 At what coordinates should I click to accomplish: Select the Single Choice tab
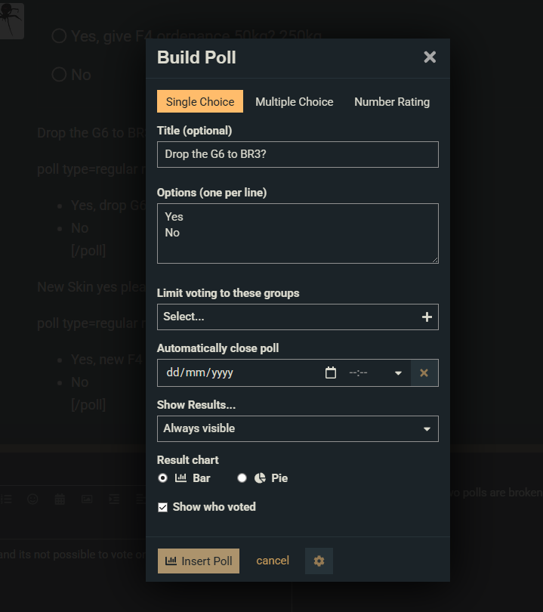click(x=200, y=102)
